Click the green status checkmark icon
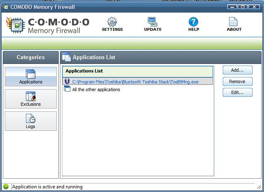The height and width of the screenshot is (192, 264). (x=6, y=187)
